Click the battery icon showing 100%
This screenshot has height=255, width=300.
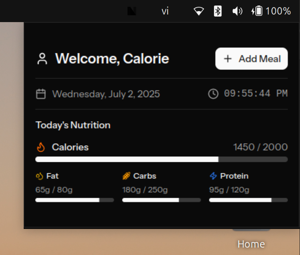click(x=257, y=11)
